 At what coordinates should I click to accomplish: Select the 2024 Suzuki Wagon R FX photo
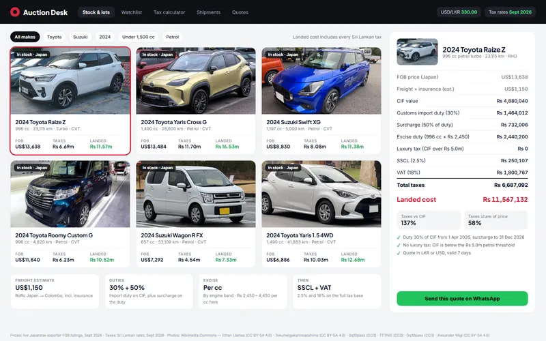pos(196,194)
